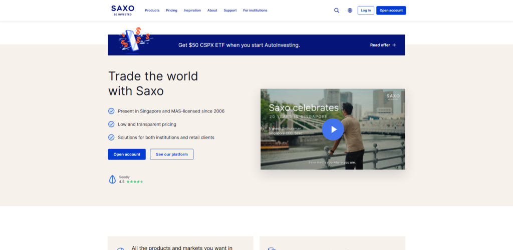The image size is (513, 250).
Task: Follow the Read offer link
Action: pyautogui.click(x=383, y=45)
